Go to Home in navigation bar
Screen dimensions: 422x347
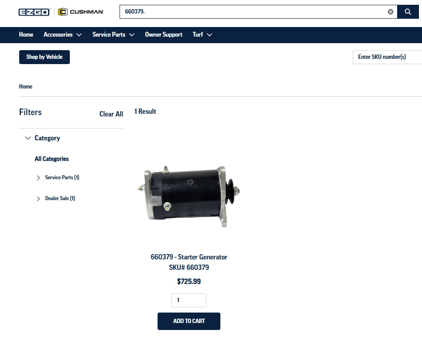[26, 34]
